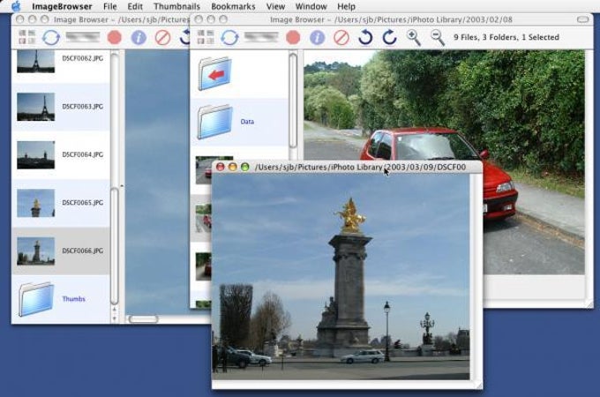Click title bar of DSCF00 image window
This screenshot has height=397, width=600.
point(347,167)
